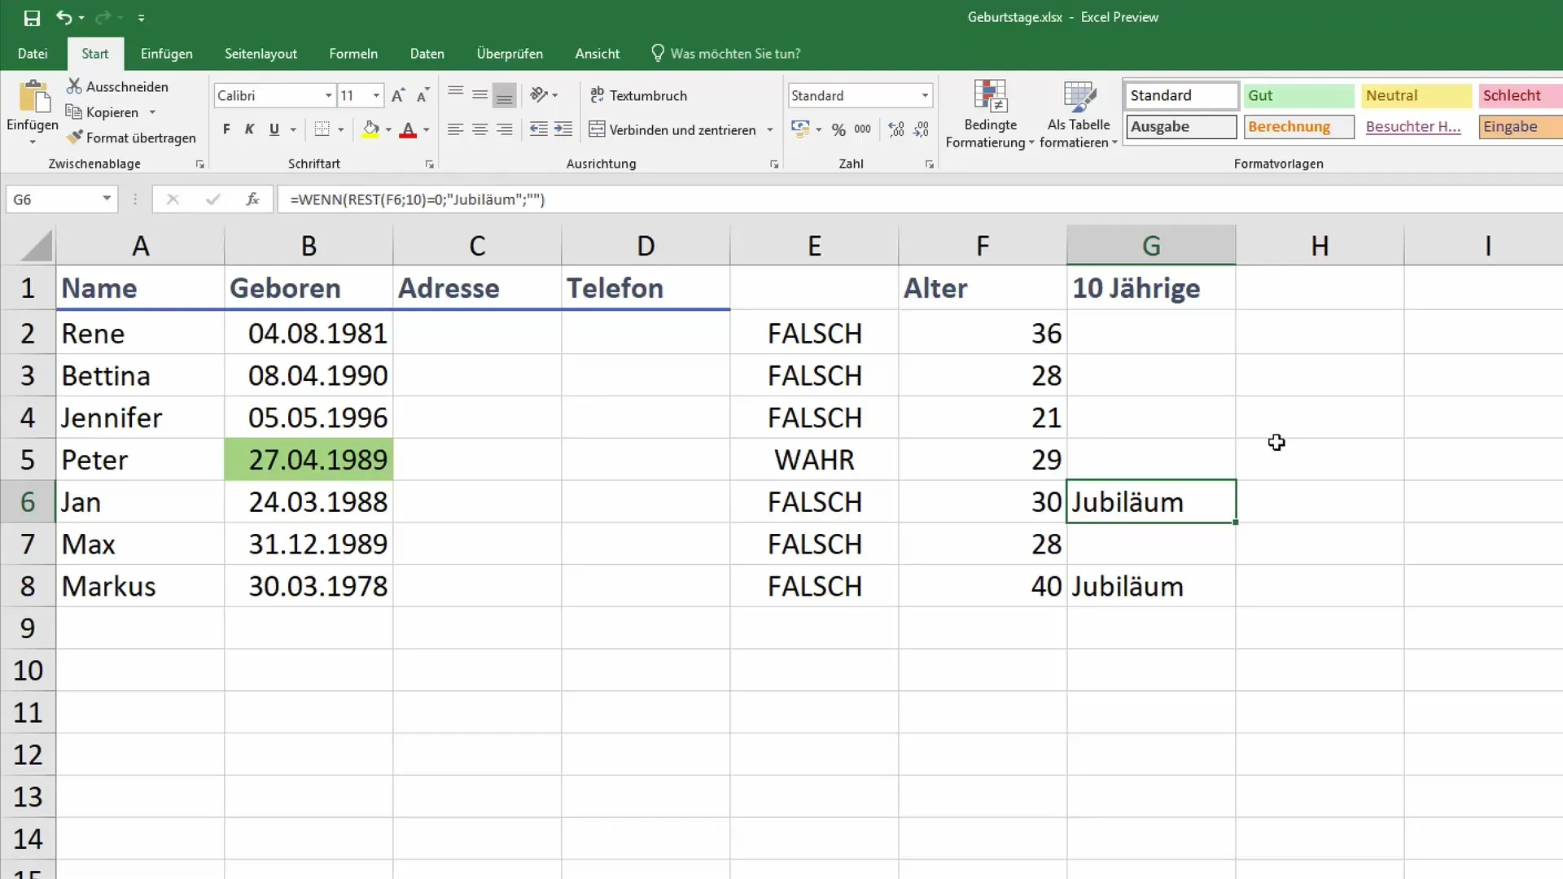Apply the Neutral cell style

point(1416,95)
